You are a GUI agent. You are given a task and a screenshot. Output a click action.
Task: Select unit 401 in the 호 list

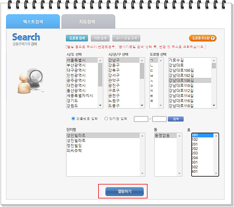(x=203, y=172)
